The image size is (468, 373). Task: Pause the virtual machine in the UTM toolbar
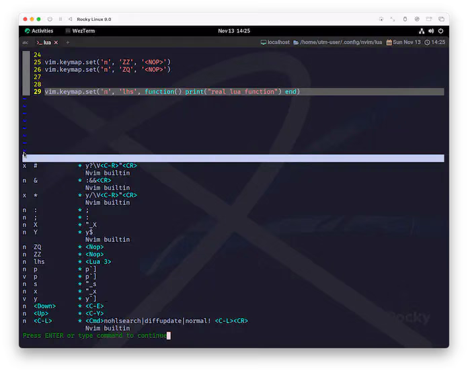click(x=61, y=19)
